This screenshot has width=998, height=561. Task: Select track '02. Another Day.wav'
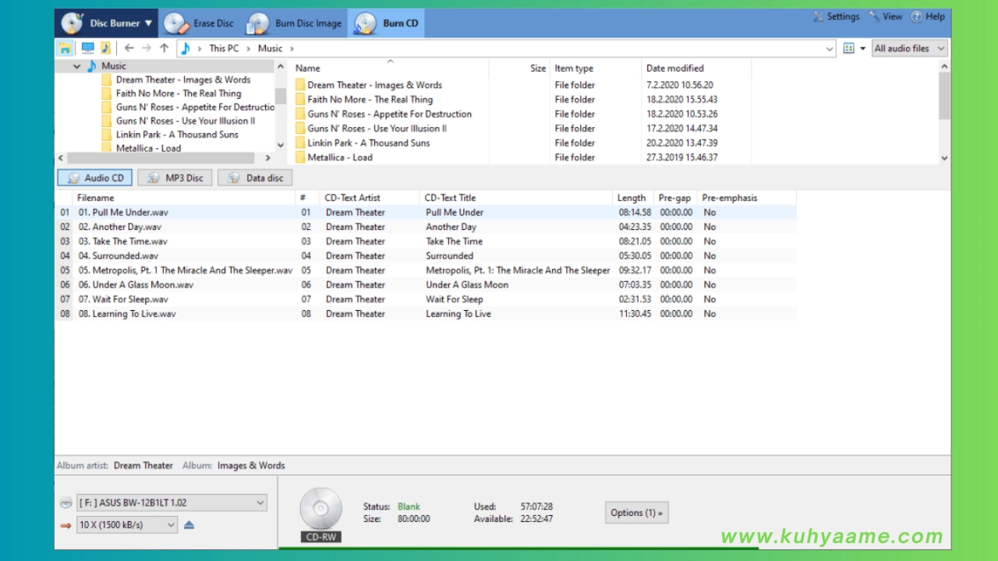point(120,227)
